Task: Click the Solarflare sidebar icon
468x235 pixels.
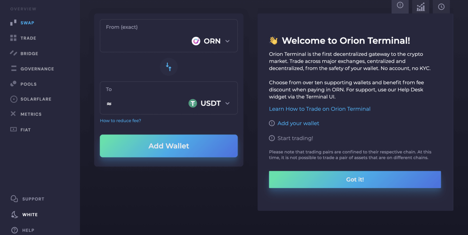Action: (x=14, y=99)
